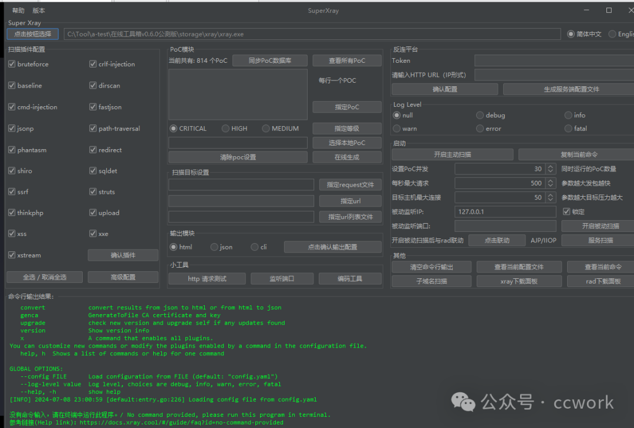Select cli output format radio
Viewport: 634px width, 428px height.
pos(254,247)
